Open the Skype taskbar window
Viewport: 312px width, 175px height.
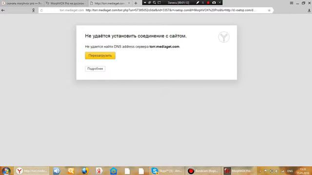167,171
